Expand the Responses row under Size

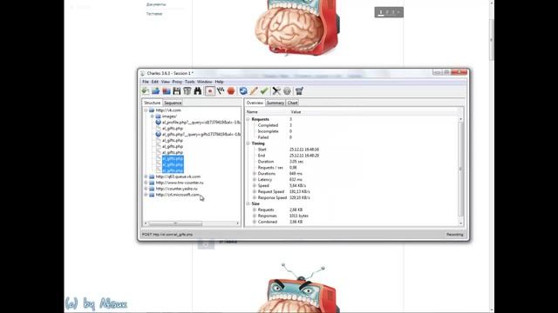coord(255,216)
